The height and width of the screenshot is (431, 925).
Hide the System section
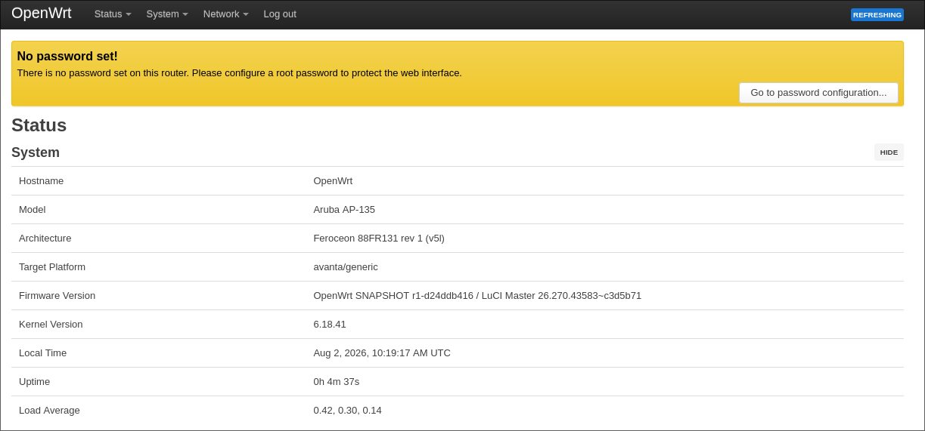pyautogui.click(x=889, y=152)
